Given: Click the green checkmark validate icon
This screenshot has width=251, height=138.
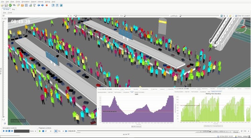Looking at the screenshot, I should click(10, 5).
